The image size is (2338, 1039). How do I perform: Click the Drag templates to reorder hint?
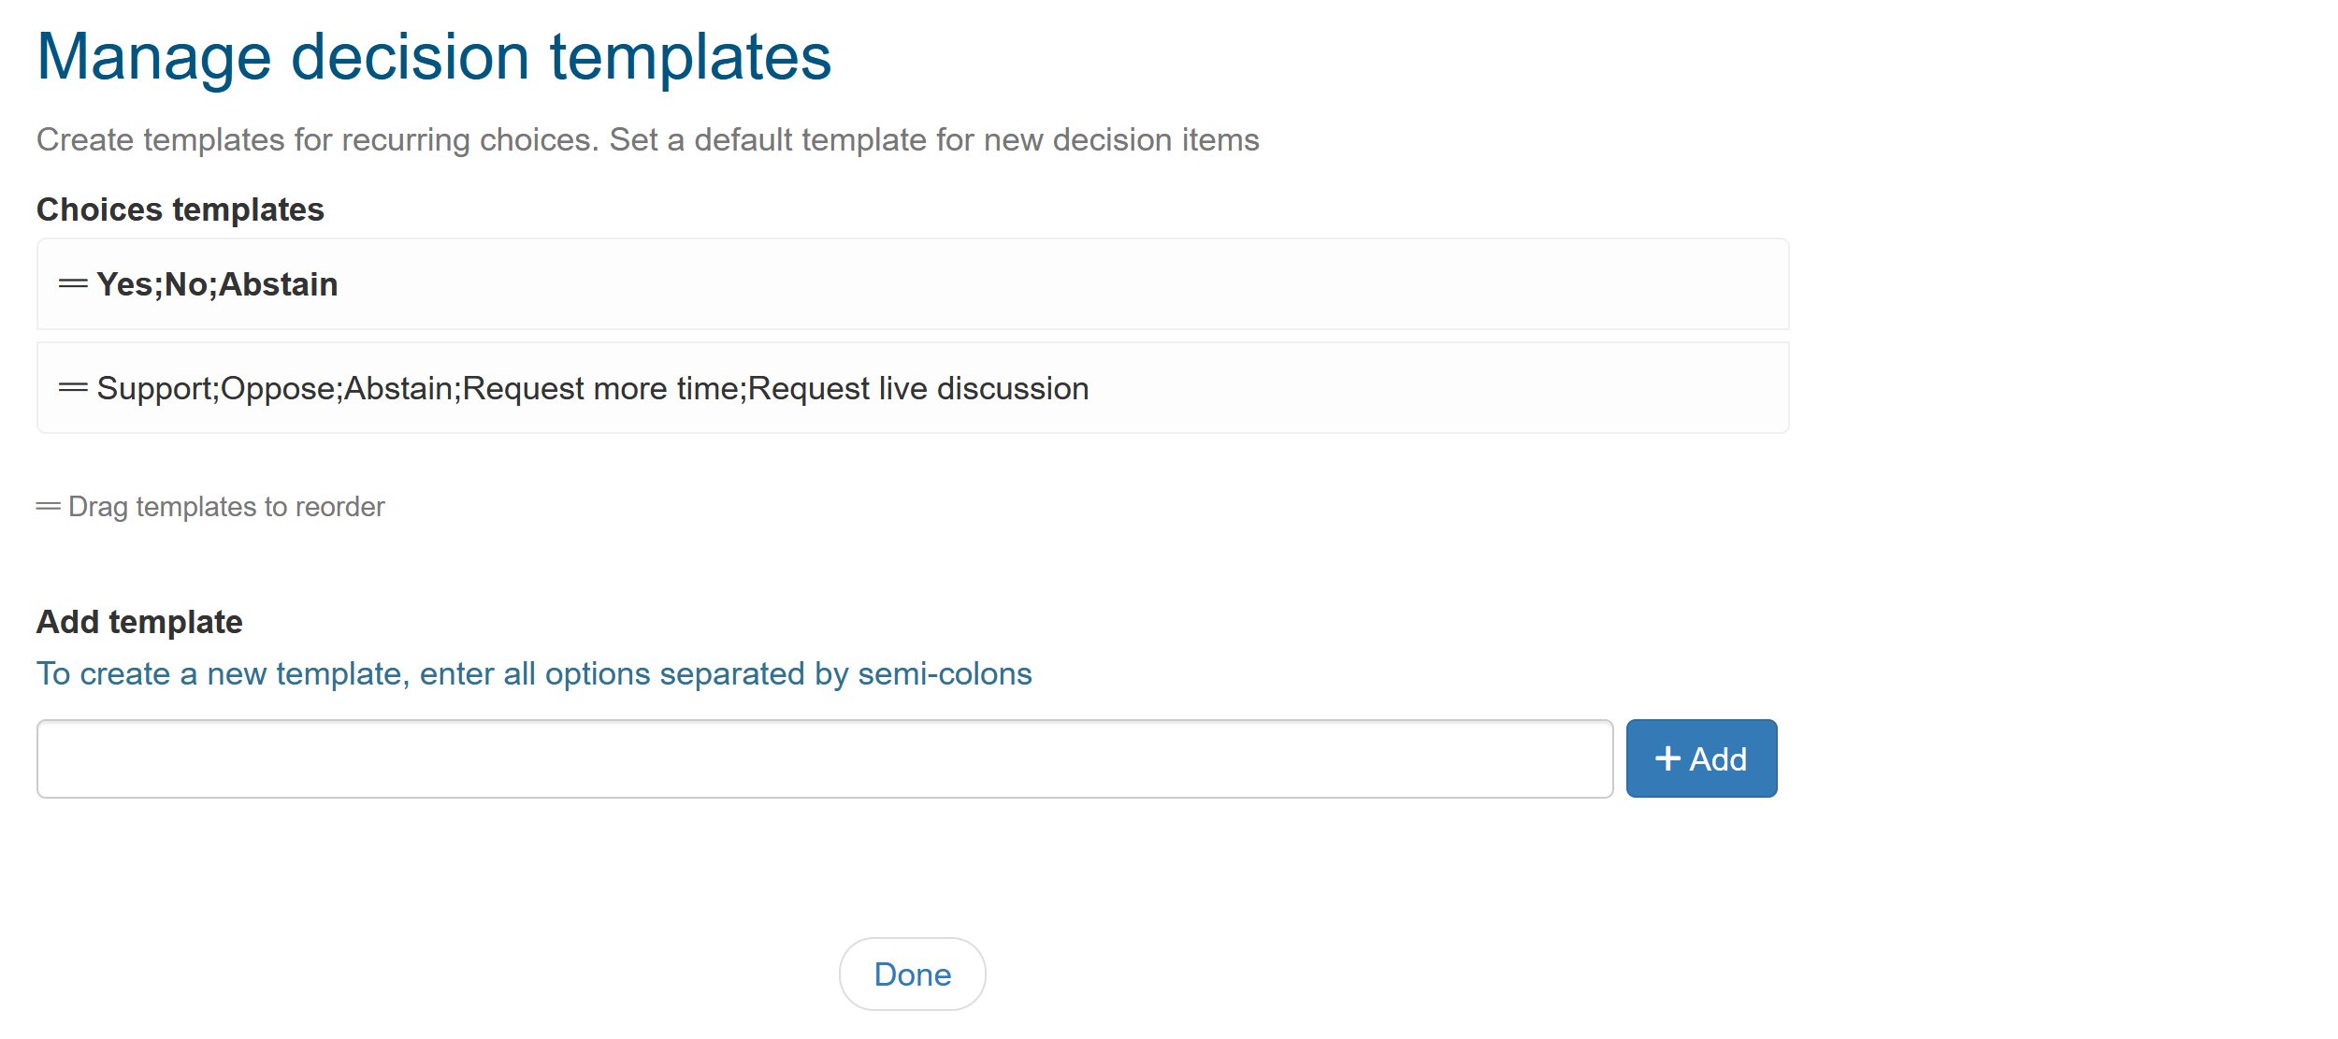226,507
